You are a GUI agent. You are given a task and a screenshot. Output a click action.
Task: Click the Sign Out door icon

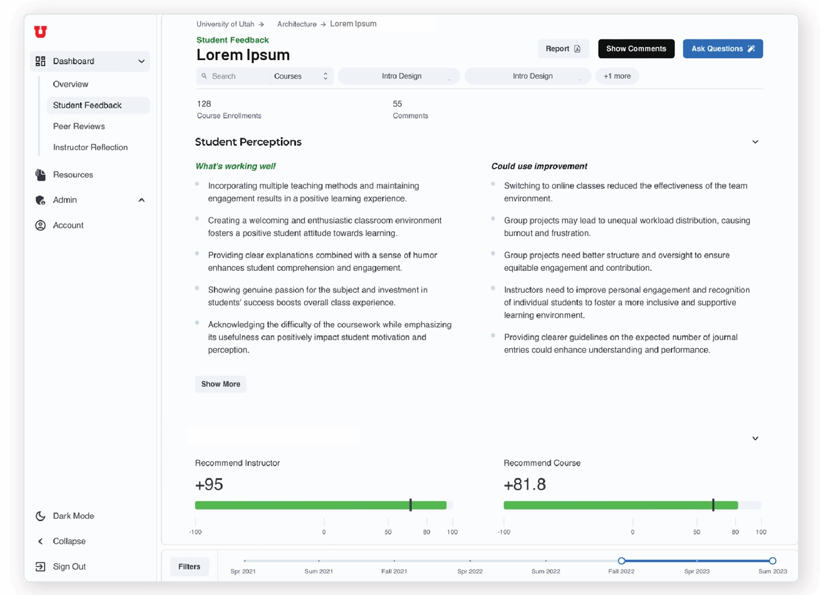click(40, 566)
